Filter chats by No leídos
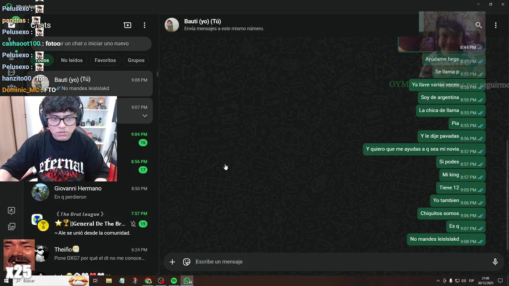The image size is (509, 286). pyautogui.click(x=72, y=60)
